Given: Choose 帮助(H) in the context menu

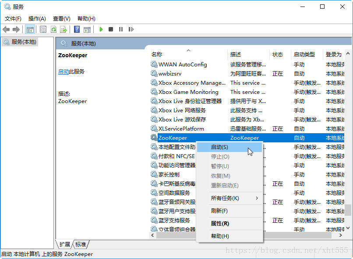Looking at the screenshot, I should point(229,236).
